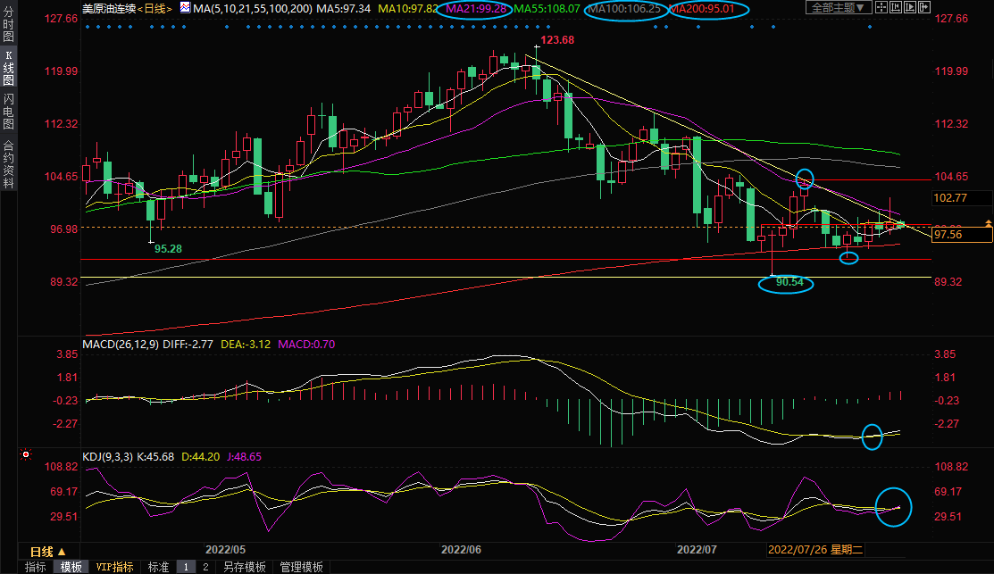Screen dimensions: 994x574
Task: Open 管理模板 template manager
Action: click(303, 567)
